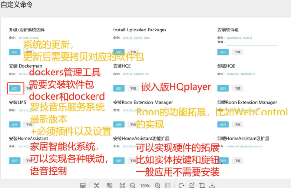Open the install_upload_pkgs command link
Viewport: 291px width, 188px height.
pos(136,38)
